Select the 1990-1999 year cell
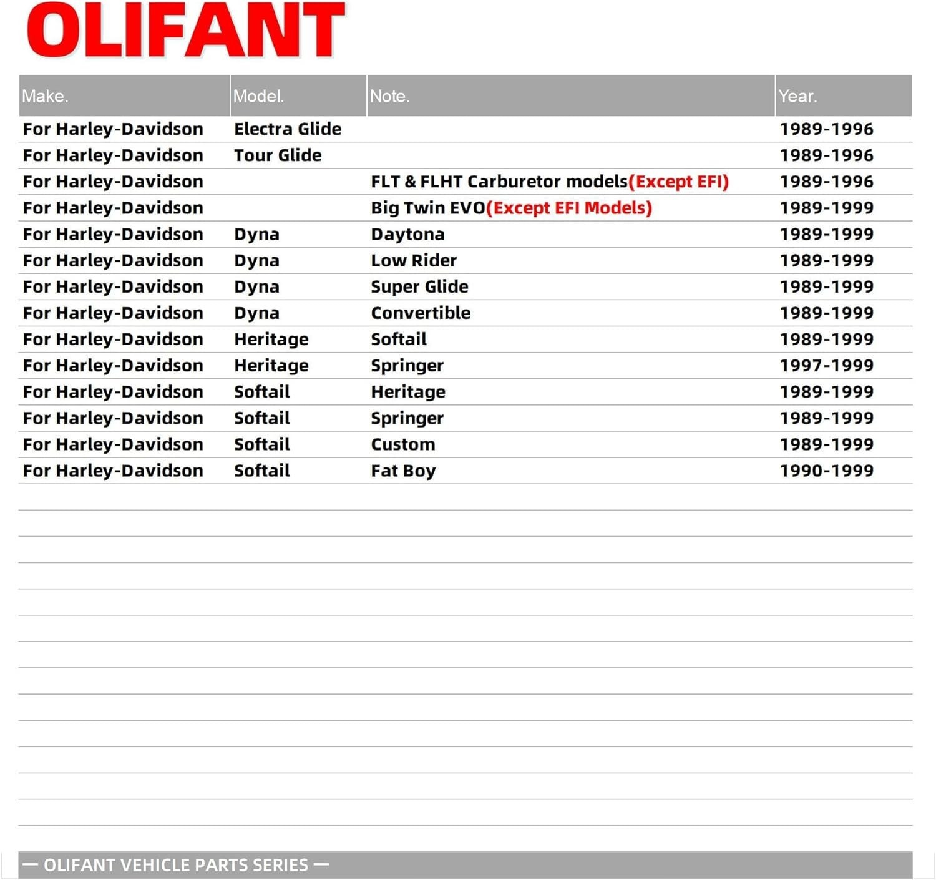Image resolution: width=936 pixels, height=880 pixels. coord(826,471)
